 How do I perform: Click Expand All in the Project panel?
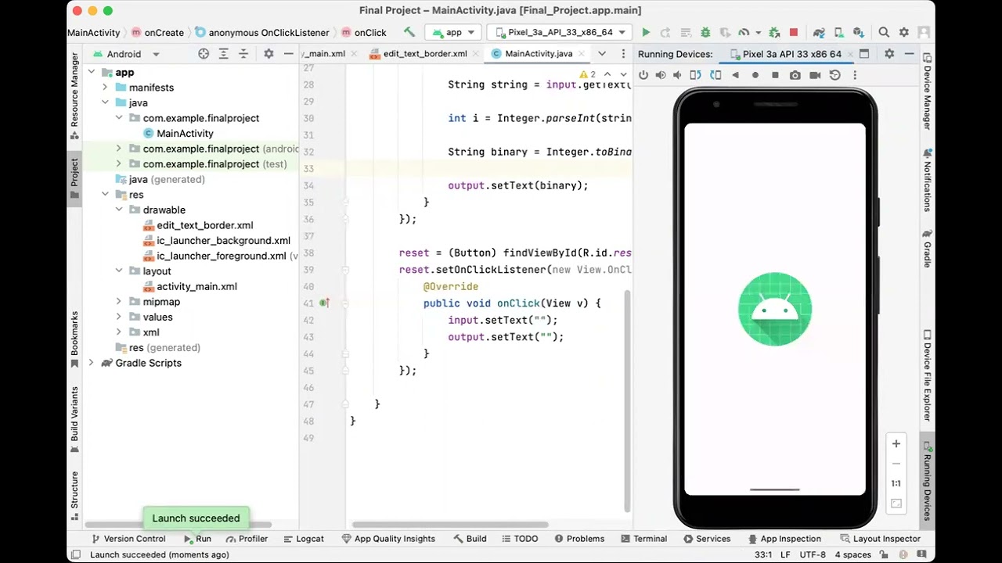coord(224,54)
